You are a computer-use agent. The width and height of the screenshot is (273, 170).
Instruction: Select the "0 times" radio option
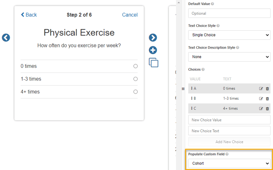click(135, 66)
